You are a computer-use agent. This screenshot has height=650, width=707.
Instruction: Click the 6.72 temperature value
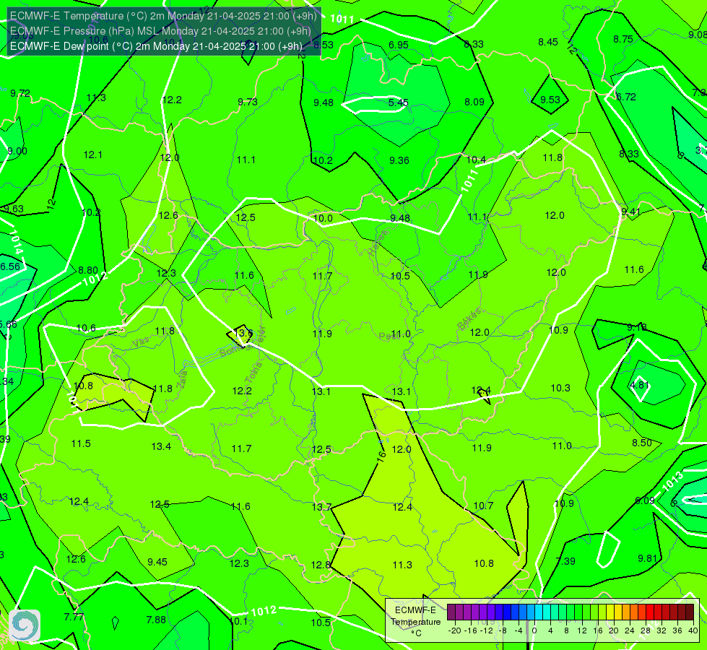[626, 97]
